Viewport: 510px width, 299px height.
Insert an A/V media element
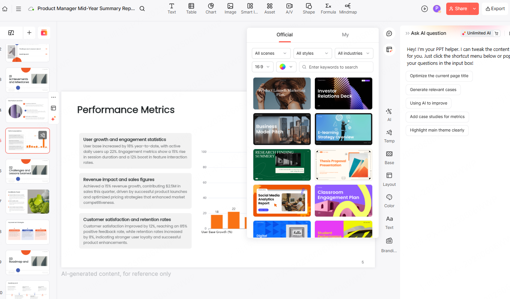pyautogui.click(x=289, y=9)
